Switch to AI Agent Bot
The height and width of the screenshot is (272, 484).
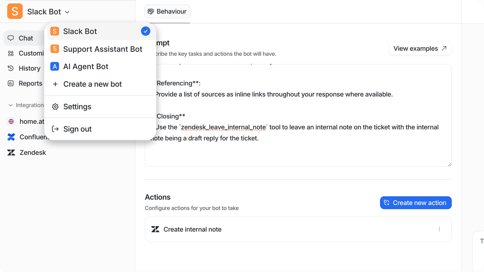[86, 66]
